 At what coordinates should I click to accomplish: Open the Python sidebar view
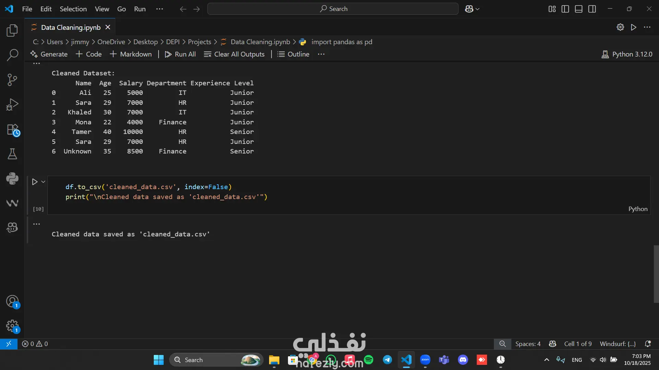tap(12, 178)
